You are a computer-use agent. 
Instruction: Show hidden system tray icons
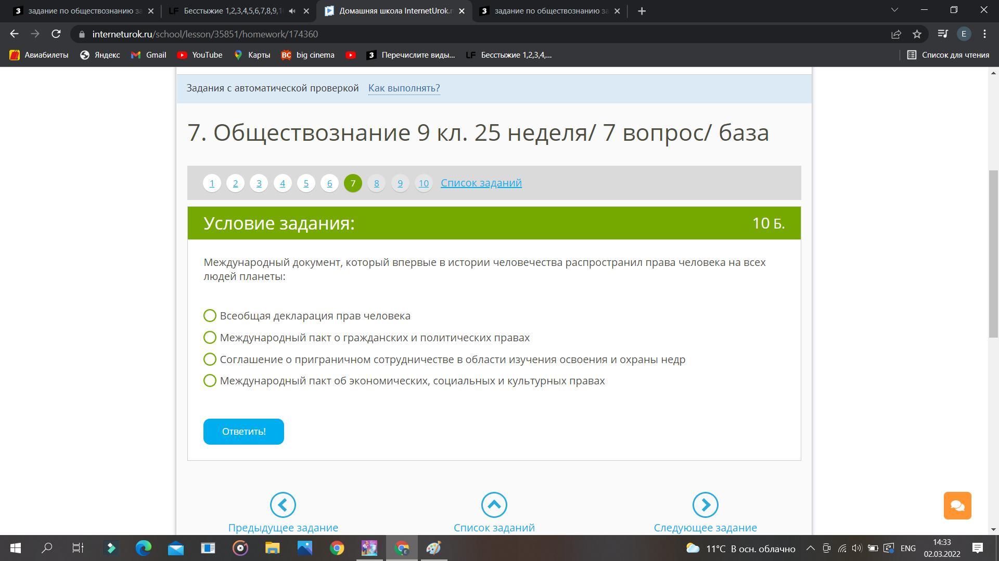[x=810, y=549]
